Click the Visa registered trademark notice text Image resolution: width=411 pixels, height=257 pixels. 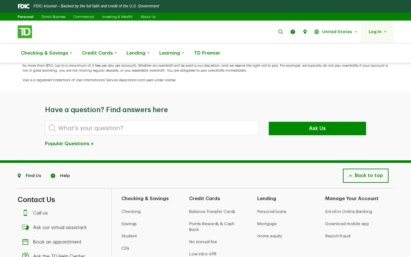[x=99, y=80]
